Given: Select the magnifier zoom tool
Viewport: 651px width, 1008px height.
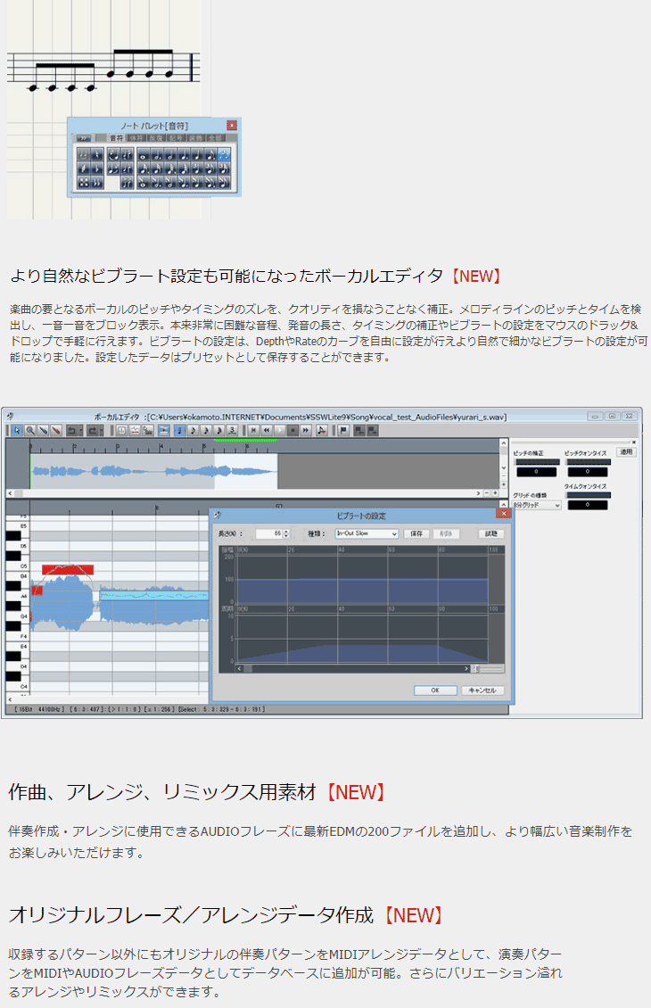Looking at the screenshot, I should (x=30, y=430).
